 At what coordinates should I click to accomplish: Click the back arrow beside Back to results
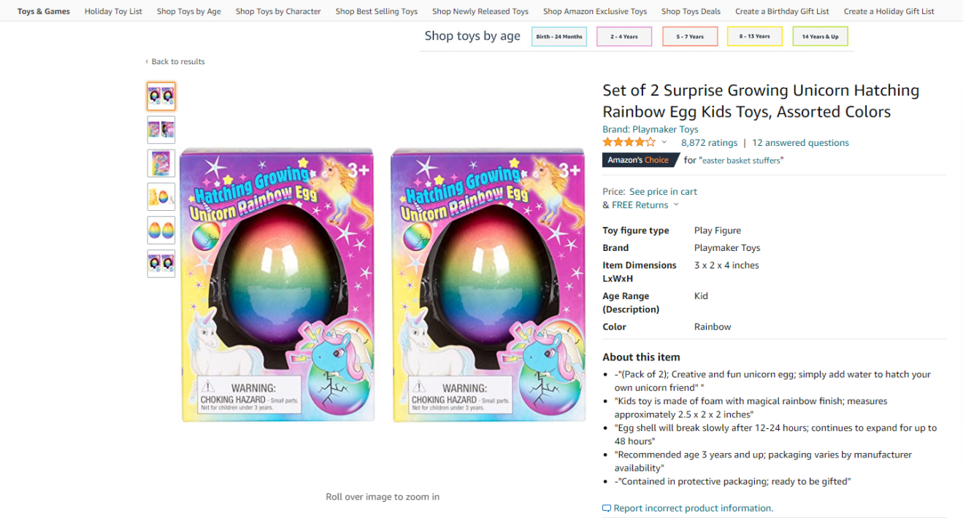pos(147,62)
